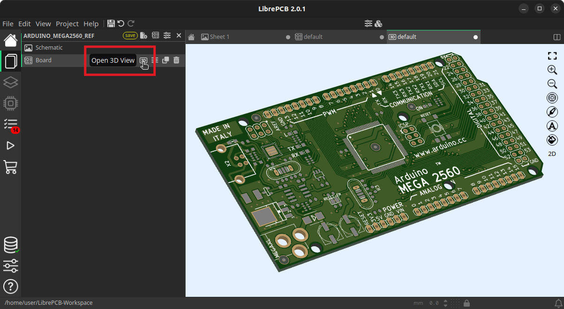
Task: Duplicate the Board using the copy icon
Action: [x=165, y=60]
